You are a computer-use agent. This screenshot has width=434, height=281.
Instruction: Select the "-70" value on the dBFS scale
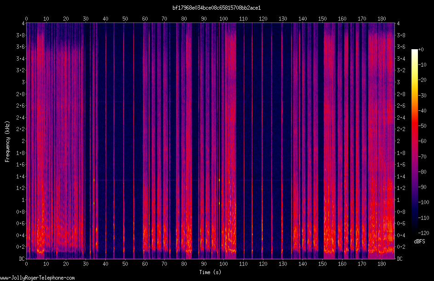point(423,157)
